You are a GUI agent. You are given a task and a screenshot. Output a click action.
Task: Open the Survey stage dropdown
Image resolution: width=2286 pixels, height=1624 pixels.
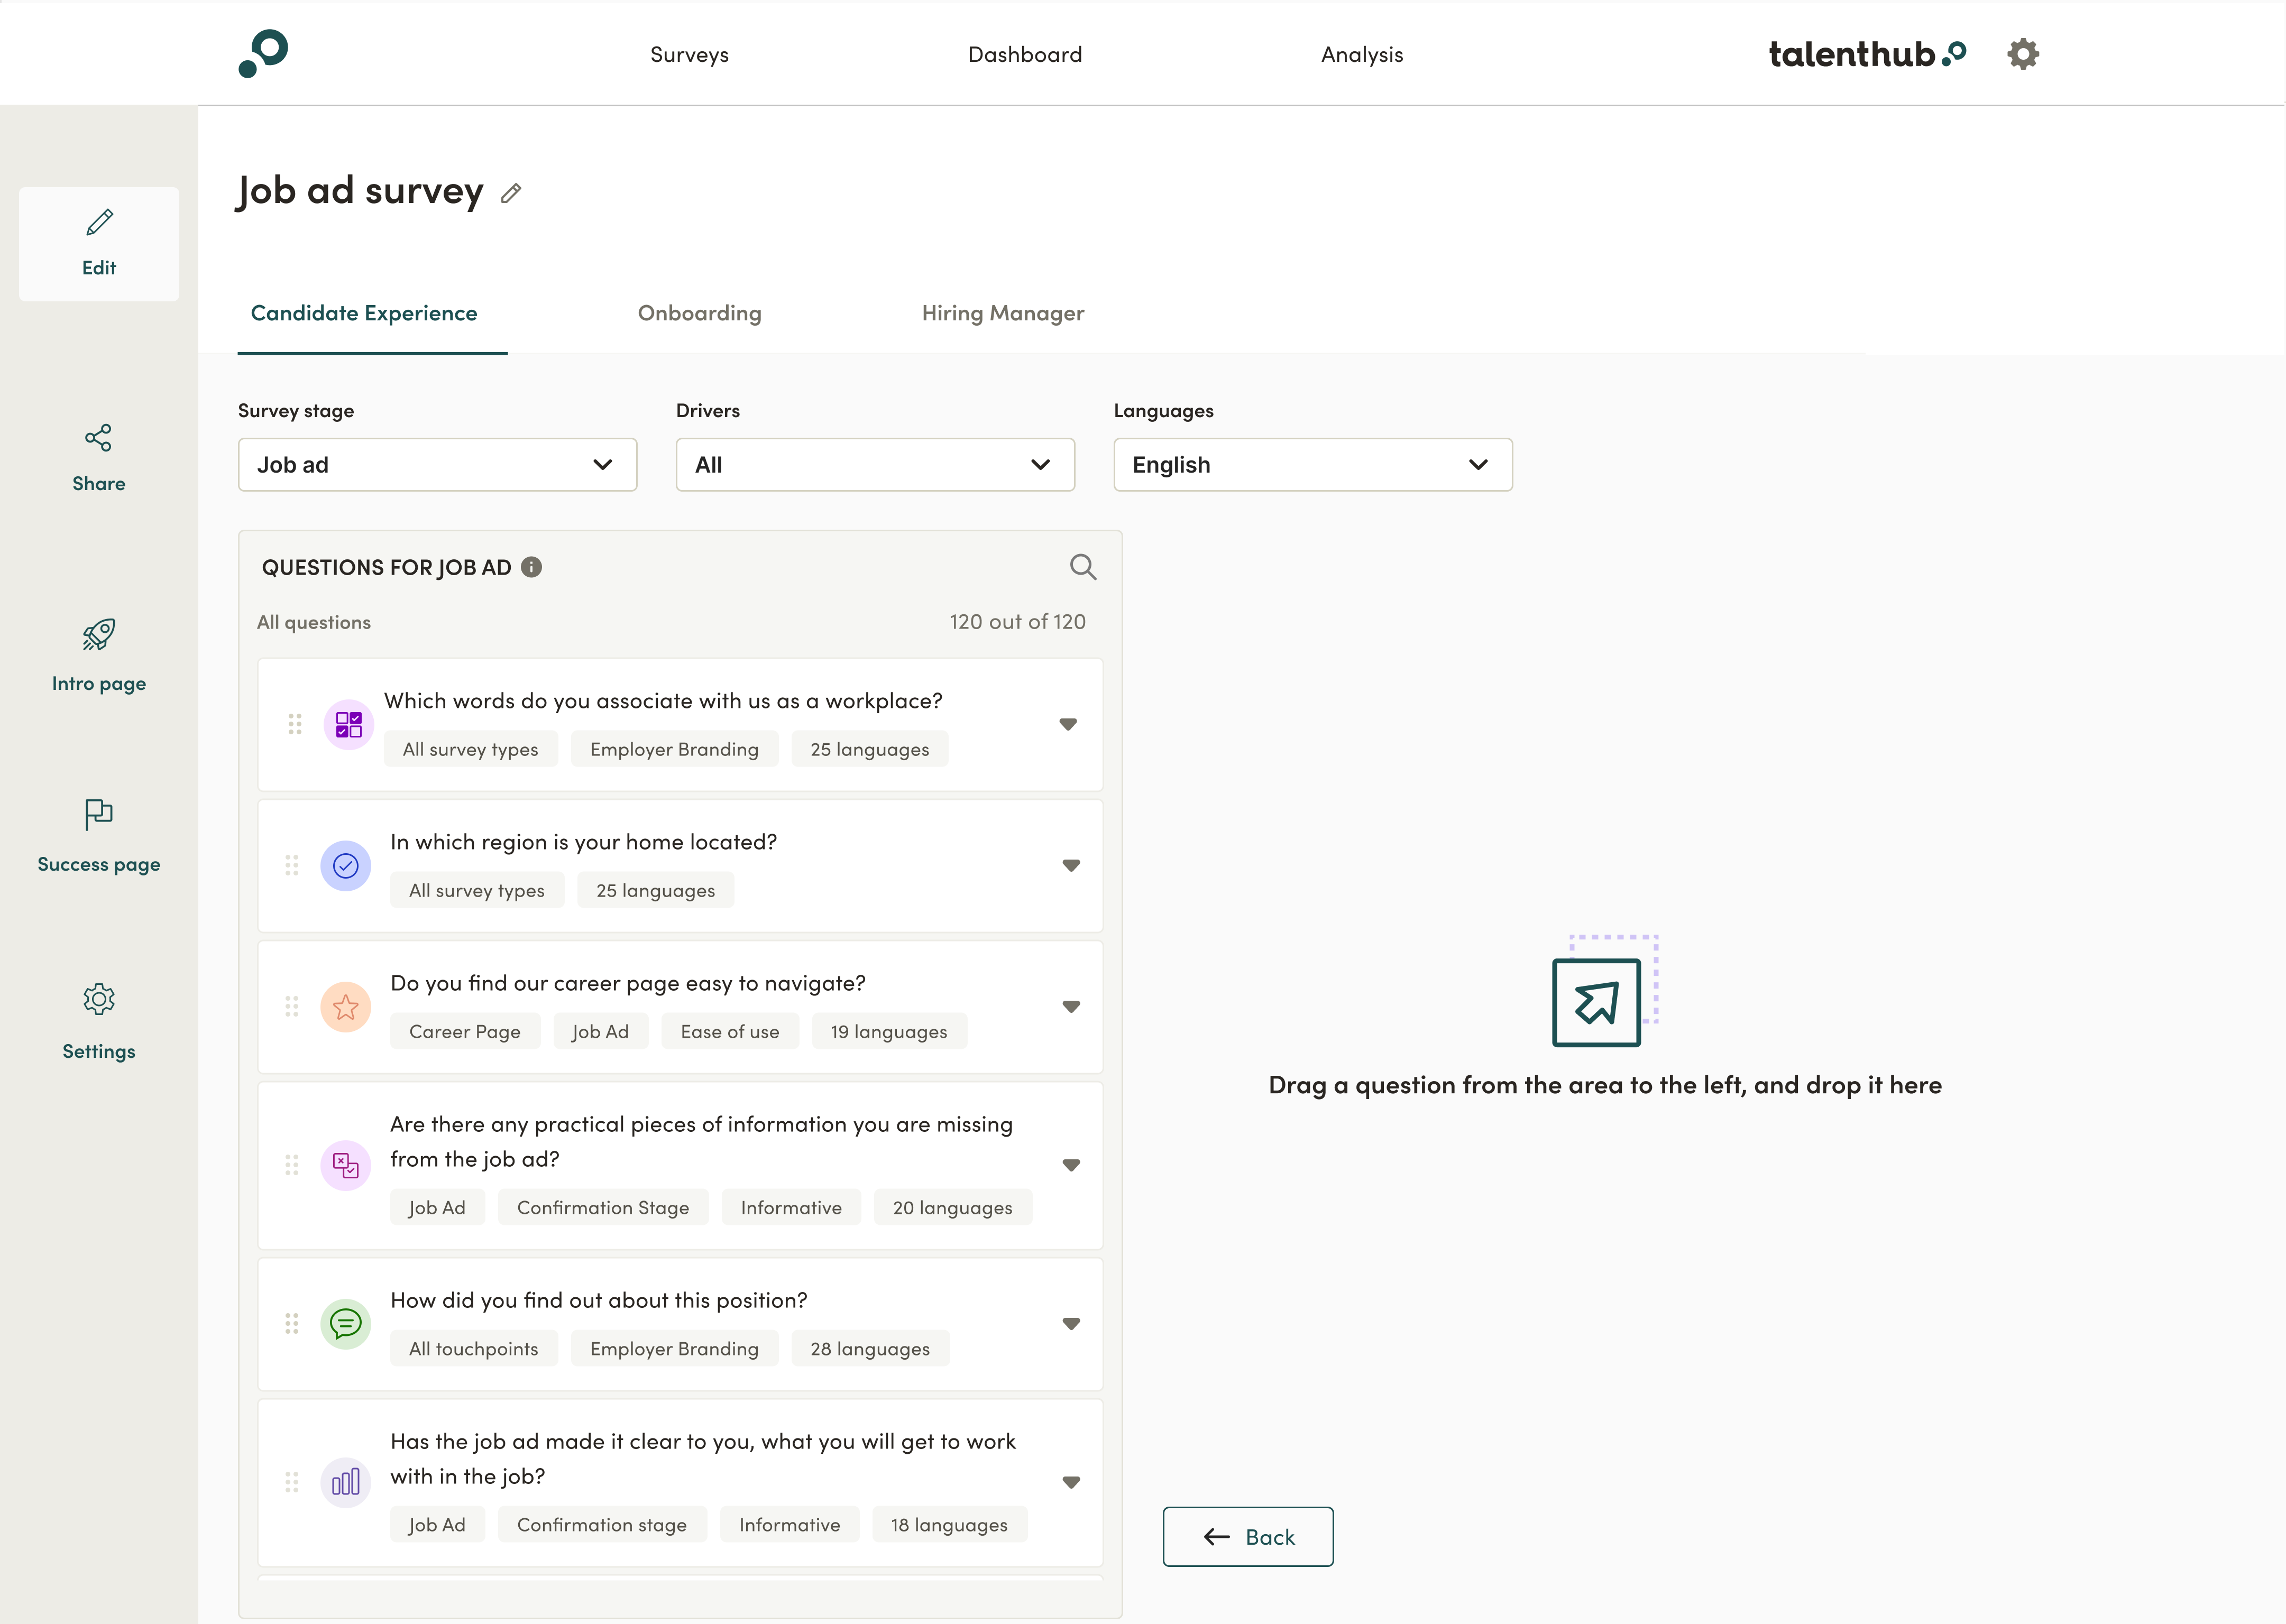tap(437, 464)
